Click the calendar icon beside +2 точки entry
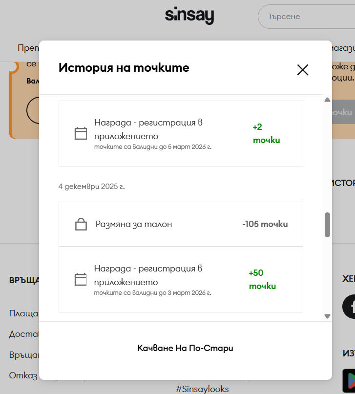The width and height of the screenshot is (355, 394). pos(81,133)
